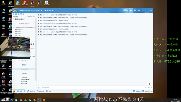Image resolution: width=181 pixels, height=102 pixels.
Task: Open the chat bubble options dropdown
Action: click(x=150, y=88)
